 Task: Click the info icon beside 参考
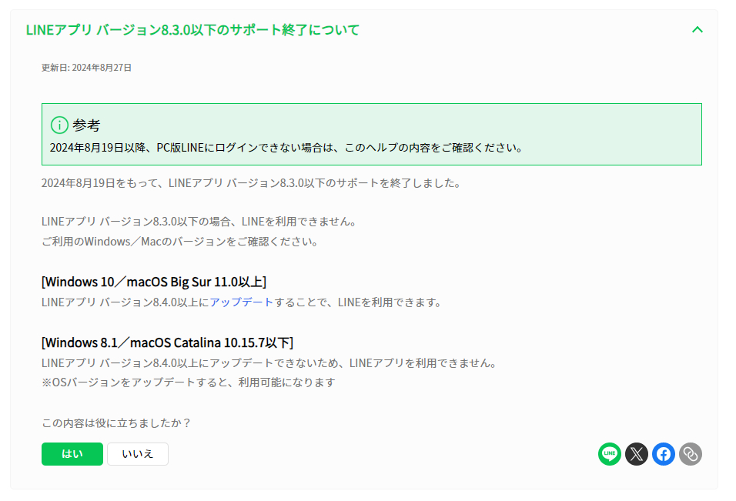tap(59, 125)
